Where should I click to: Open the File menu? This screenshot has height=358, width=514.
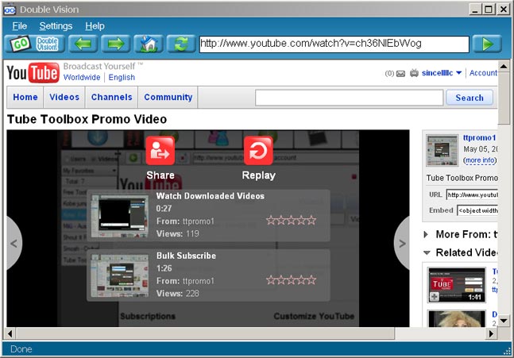[19, 26]
